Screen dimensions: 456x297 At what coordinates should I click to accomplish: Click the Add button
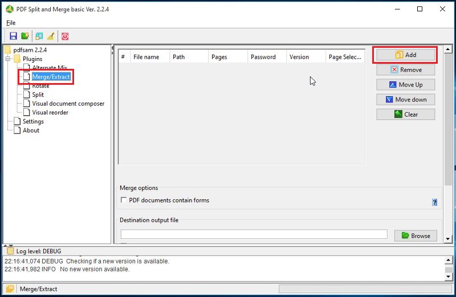[405, 55]
